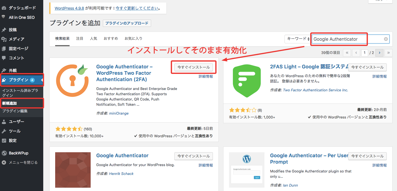Click the Tools wrench icon

(x=4, y=131)
